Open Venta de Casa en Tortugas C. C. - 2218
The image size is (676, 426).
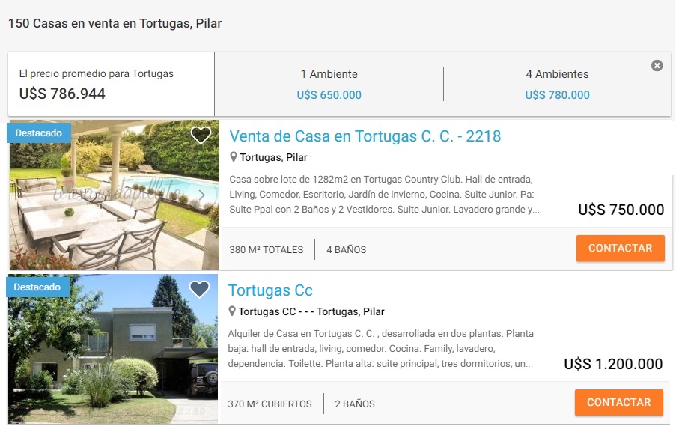pos(365,136)
